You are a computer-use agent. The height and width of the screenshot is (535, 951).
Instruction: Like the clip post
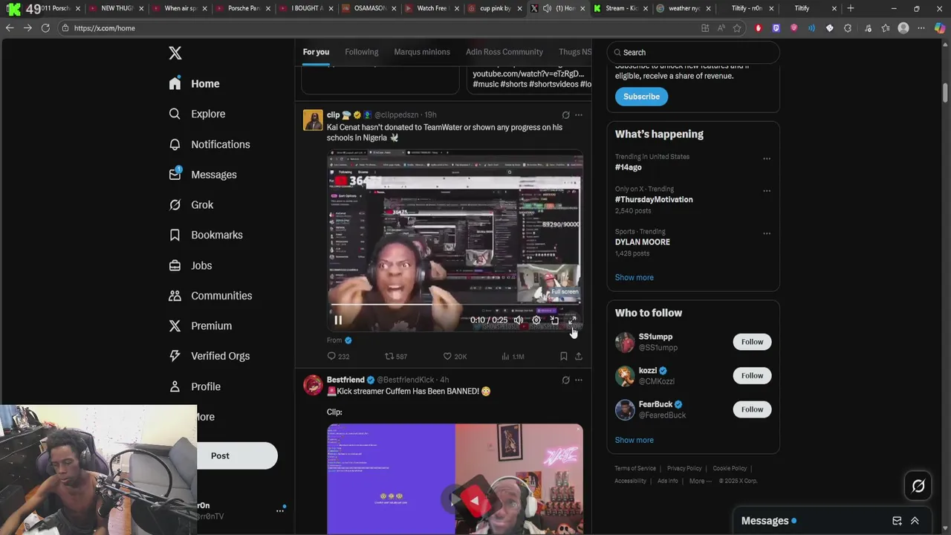pos(447,357)
